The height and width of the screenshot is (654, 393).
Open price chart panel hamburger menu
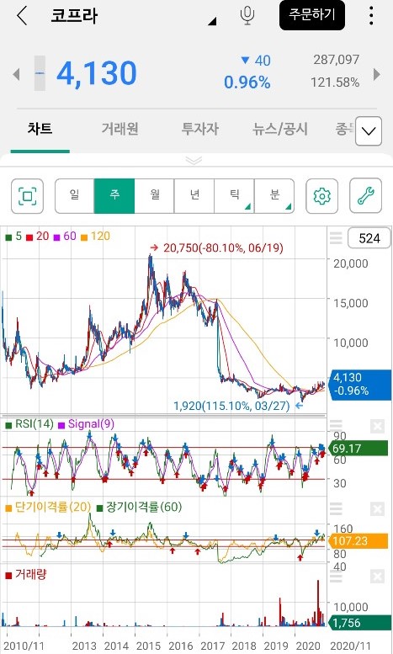336,238
